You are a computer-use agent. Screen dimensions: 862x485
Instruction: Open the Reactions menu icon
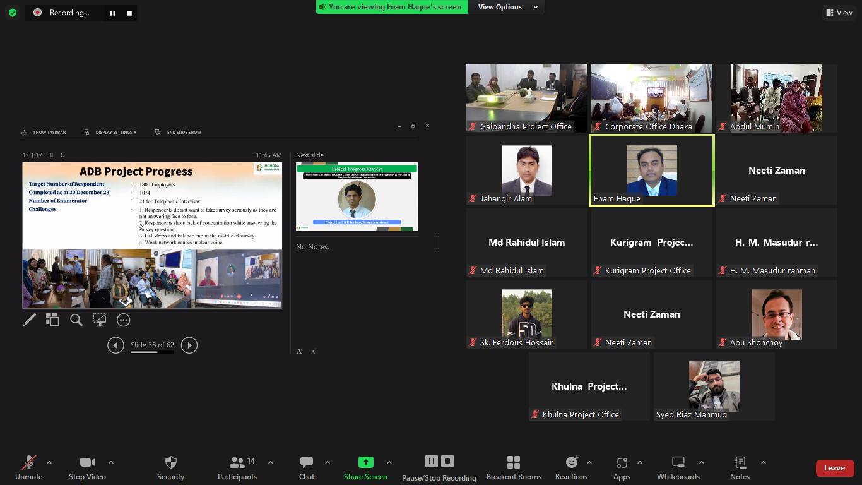(572, 462)
